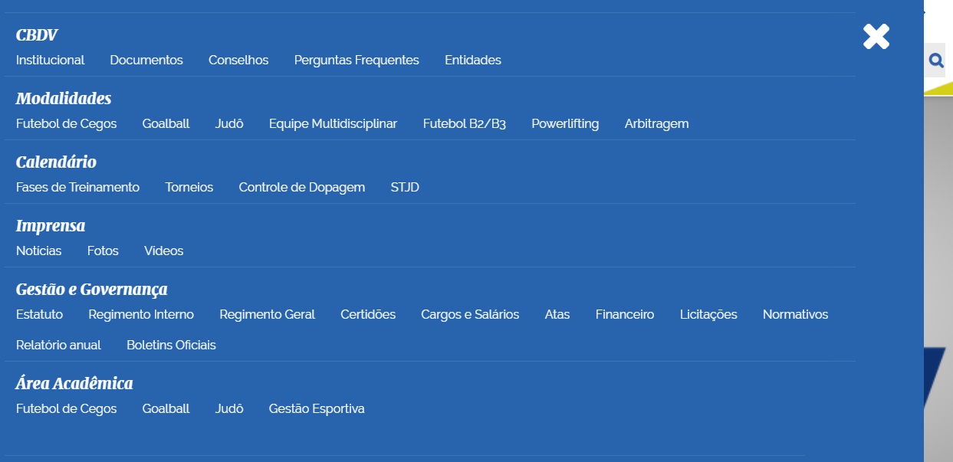
Task: Open the Estatuto link
Action: [x=40, y=314]
